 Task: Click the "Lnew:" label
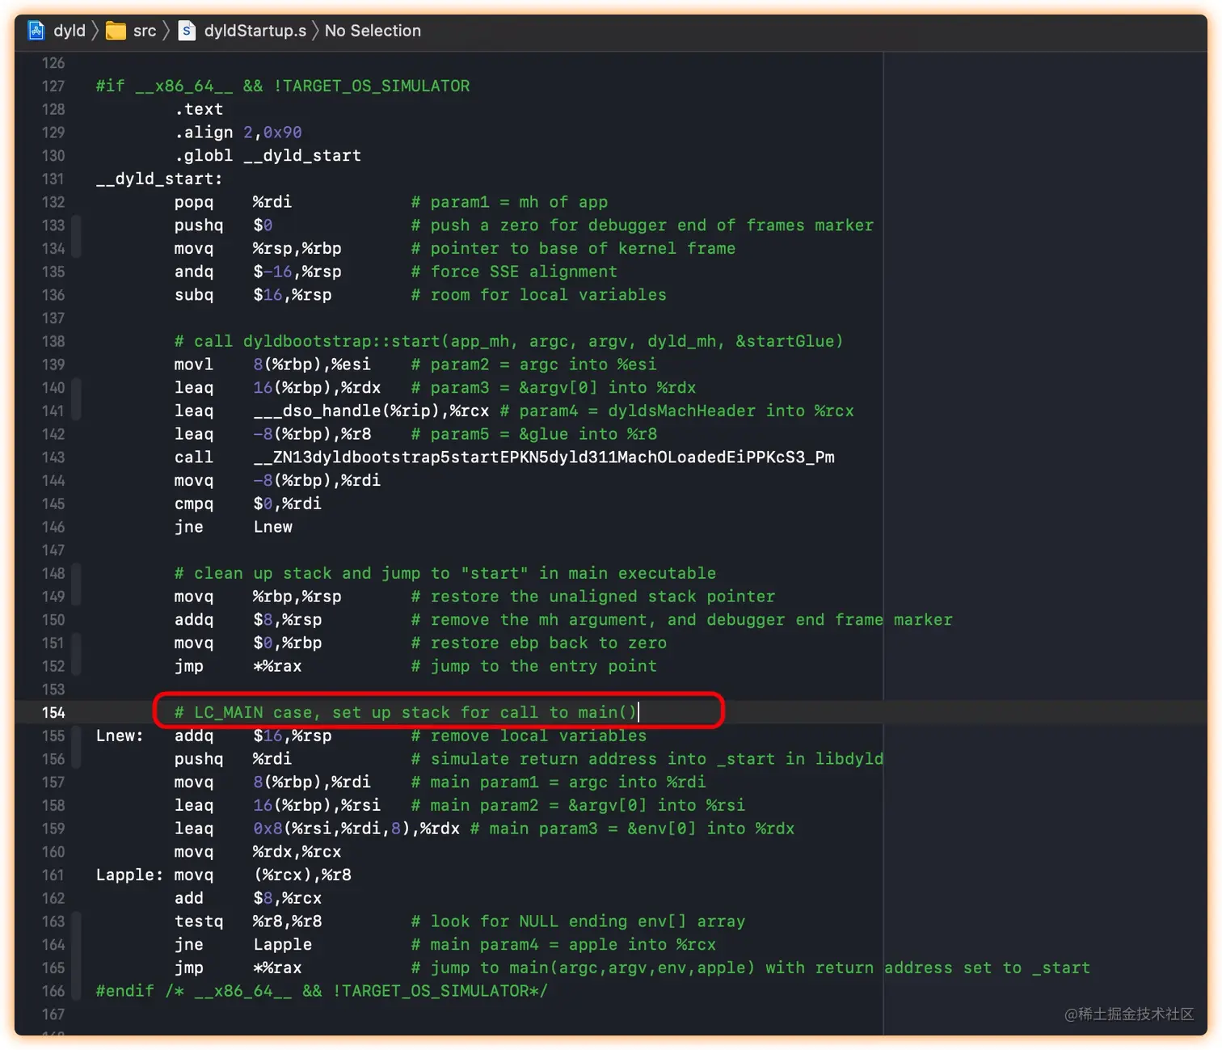pos(120,736)
